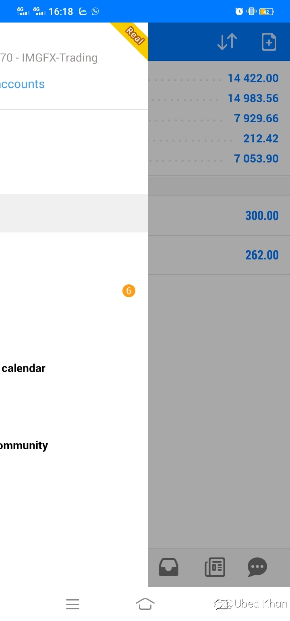
Task: Tap the 7 053.90 free margin value
Action: pyautogui.click(x=256, y=158)
